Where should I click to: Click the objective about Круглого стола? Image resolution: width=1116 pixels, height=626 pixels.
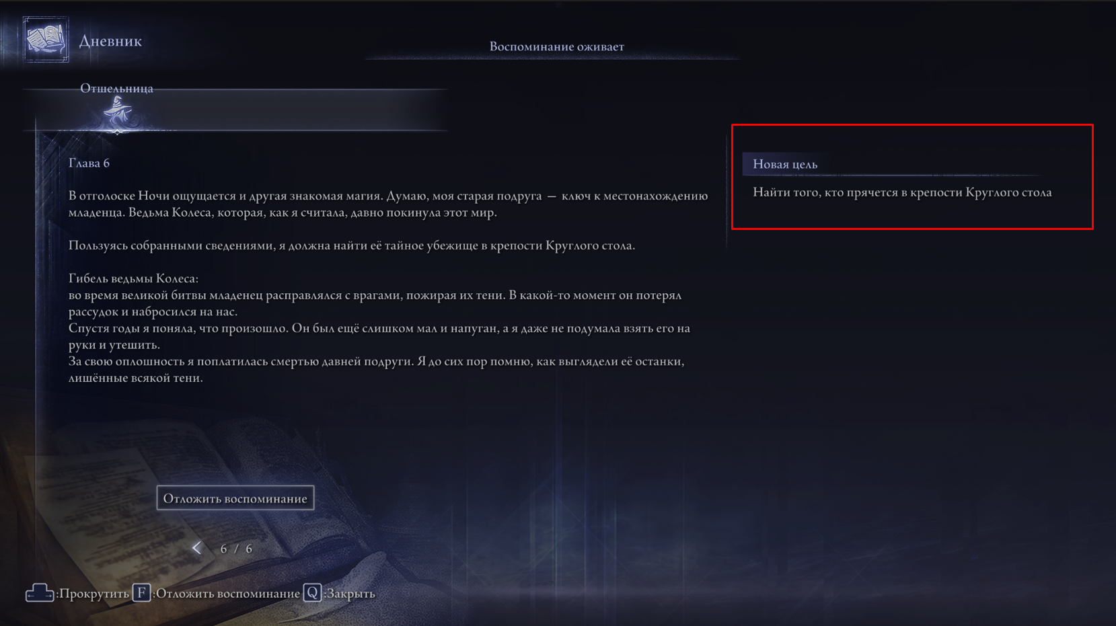pos(902,192)
